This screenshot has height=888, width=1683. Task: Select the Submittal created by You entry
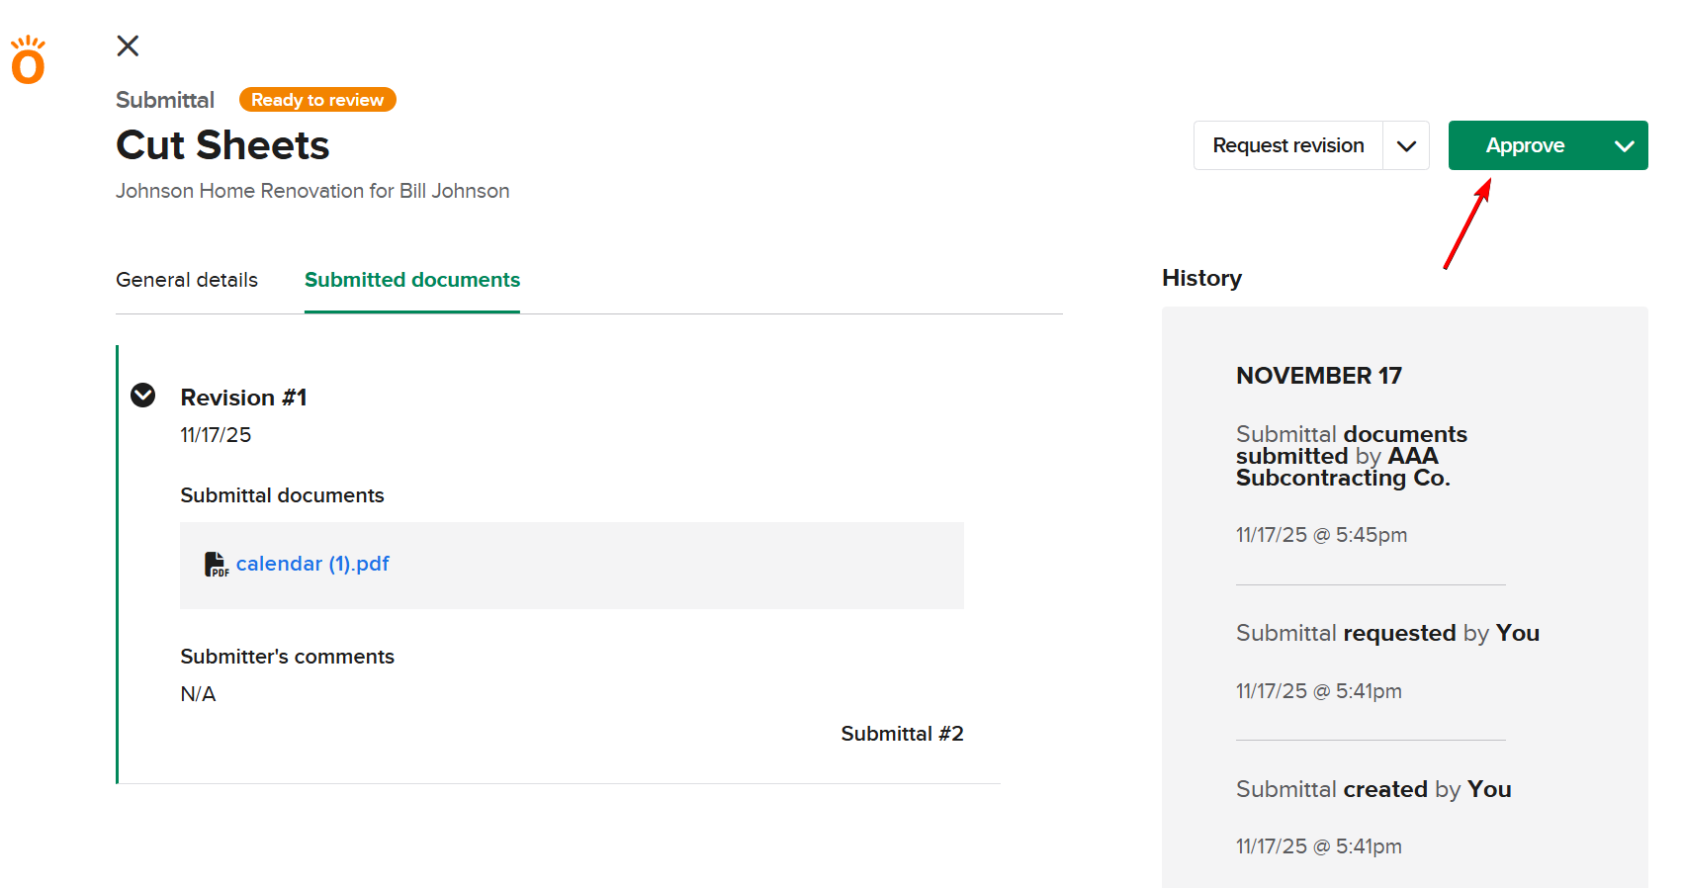click(1373, 789)
